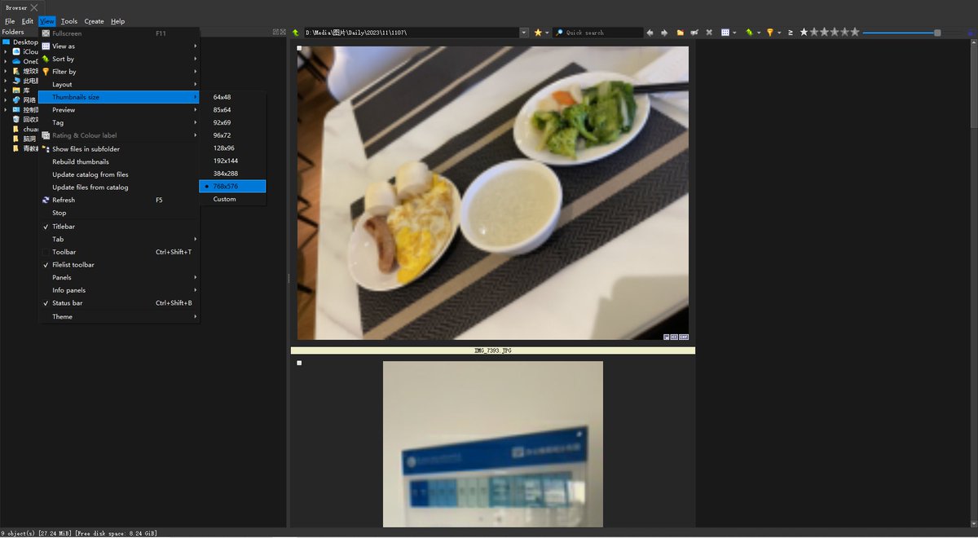The height and width of the screenshot is (538, 978).
Task: Click the view mode grid icon in toolbar
Action: point(725,33)
